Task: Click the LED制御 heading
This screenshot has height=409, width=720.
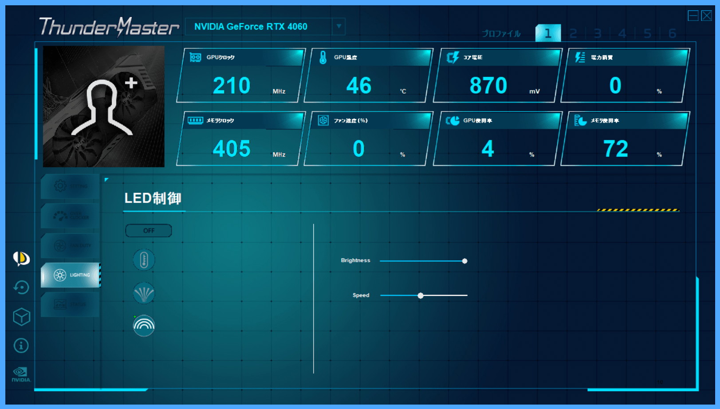Action: click(153, 198)
